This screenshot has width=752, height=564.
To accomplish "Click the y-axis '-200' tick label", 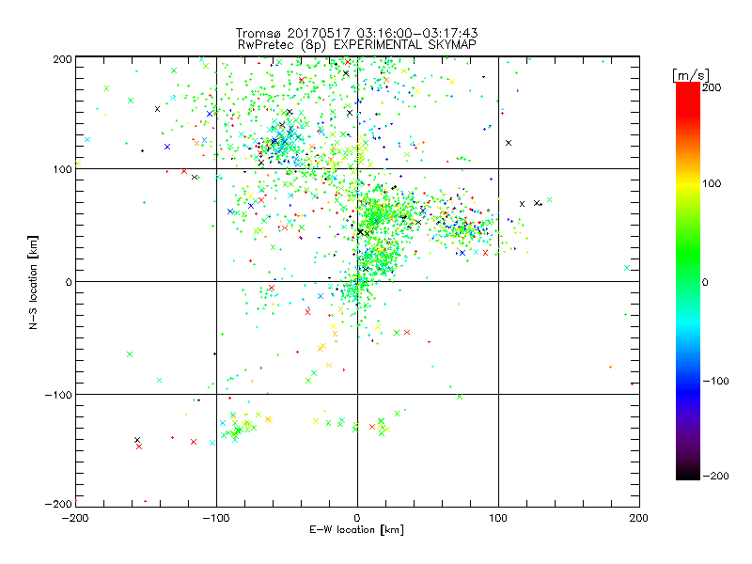I will (58, 504).
